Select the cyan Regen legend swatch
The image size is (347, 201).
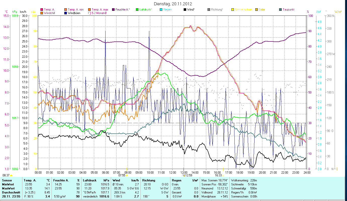click(x=161, y=10)
